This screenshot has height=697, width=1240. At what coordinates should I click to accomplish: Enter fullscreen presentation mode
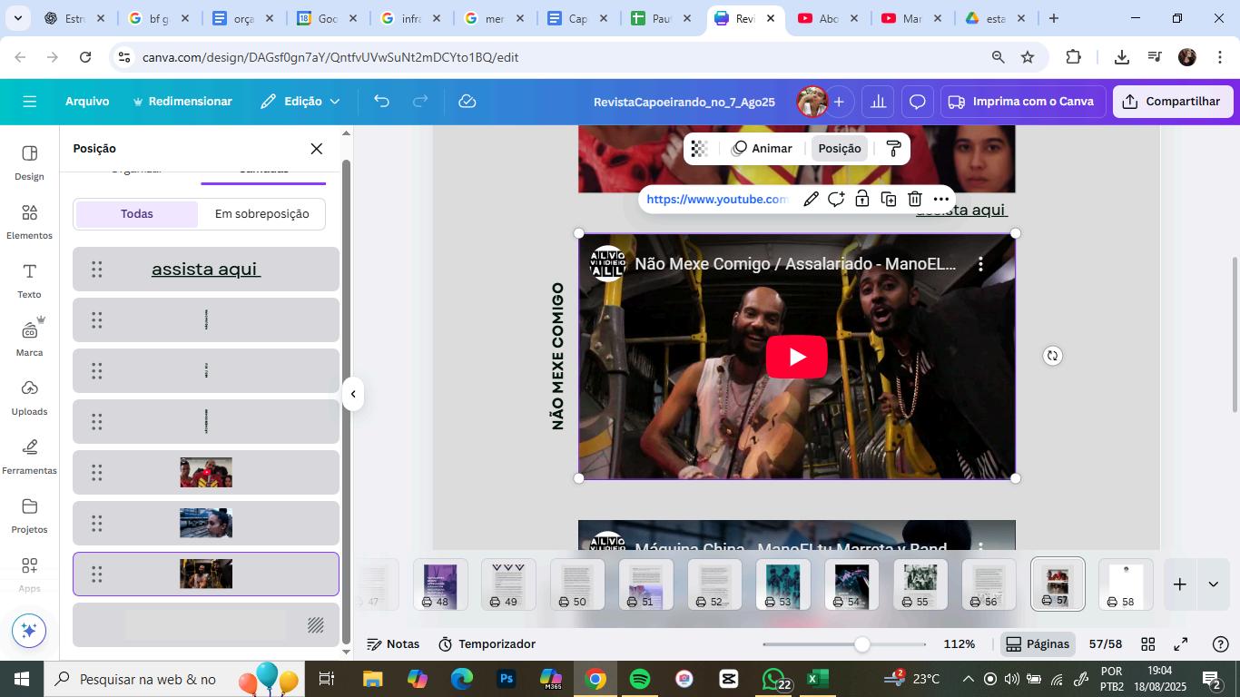point(1181,644)
